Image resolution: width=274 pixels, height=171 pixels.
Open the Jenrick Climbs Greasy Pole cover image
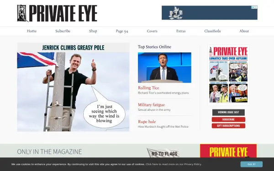tap(73, 87)
